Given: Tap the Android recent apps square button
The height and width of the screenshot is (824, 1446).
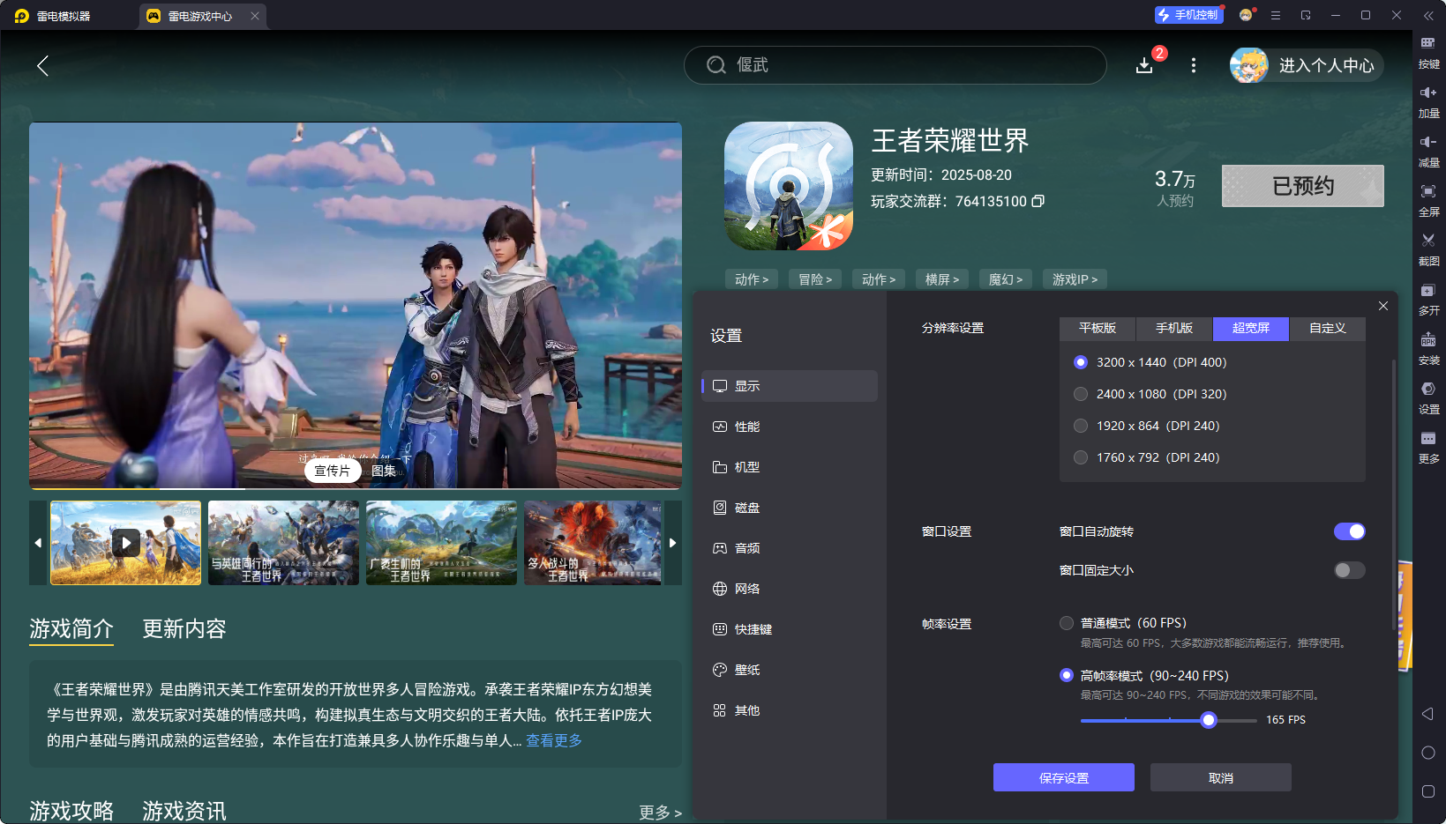Looking at the screenshot, I should (x=1428, y=791).
